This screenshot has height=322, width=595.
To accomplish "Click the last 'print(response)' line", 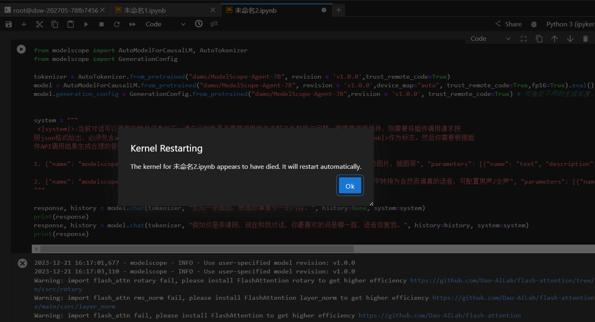I will point(61,234).
